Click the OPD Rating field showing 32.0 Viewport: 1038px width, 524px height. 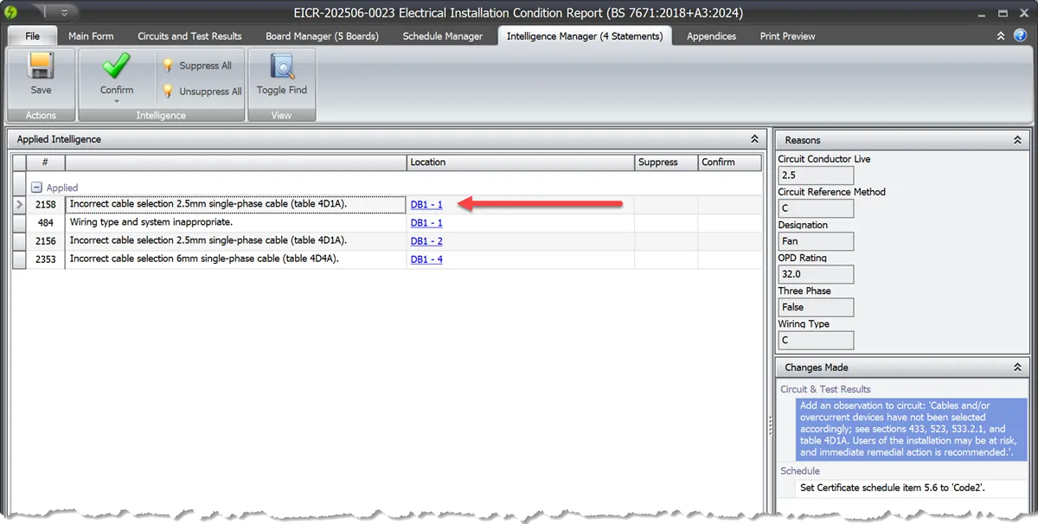[814, 273]
